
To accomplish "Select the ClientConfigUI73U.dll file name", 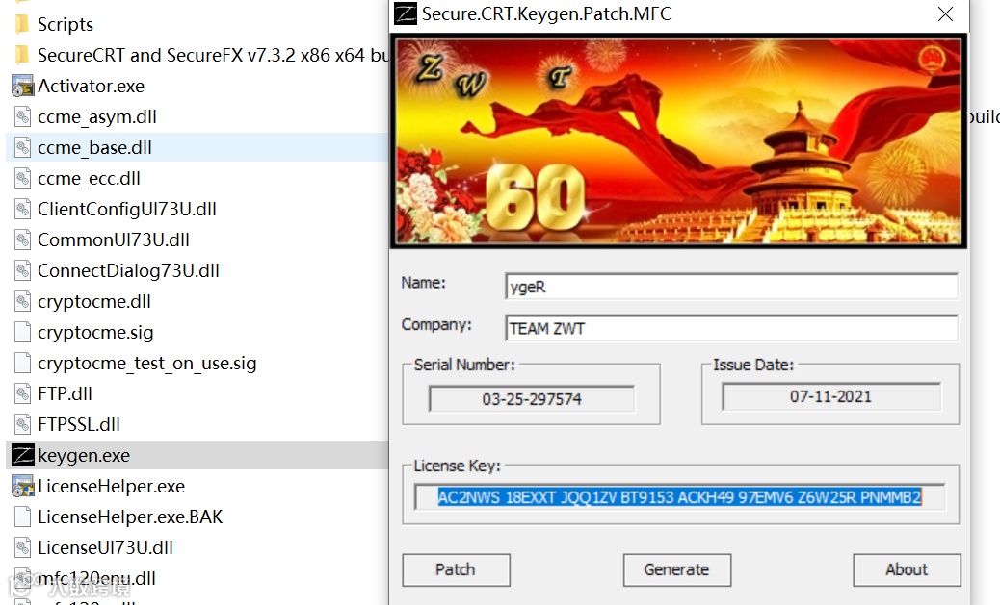I will [x=127, y=209].
